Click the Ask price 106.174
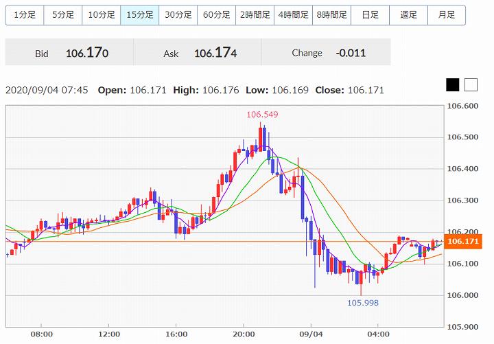The width and height of the screenshot is (494, 344). point(215,53)
